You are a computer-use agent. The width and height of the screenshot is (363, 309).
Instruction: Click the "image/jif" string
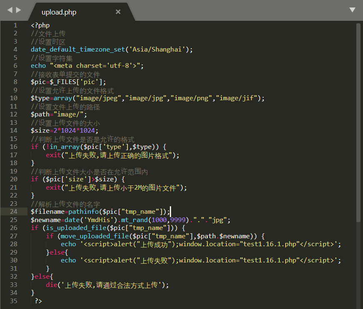coord(236,98)
